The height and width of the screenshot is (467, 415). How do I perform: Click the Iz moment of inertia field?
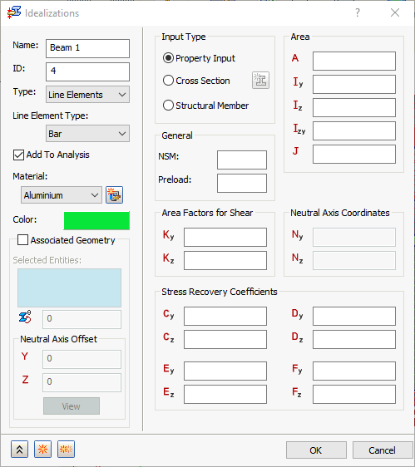pos(354,107)
